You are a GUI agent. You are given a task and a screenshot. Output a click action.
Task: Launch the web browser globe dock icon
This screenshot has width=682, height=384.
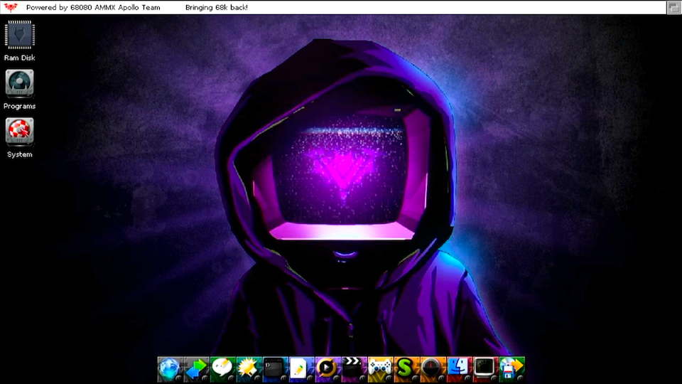[170, 369]
